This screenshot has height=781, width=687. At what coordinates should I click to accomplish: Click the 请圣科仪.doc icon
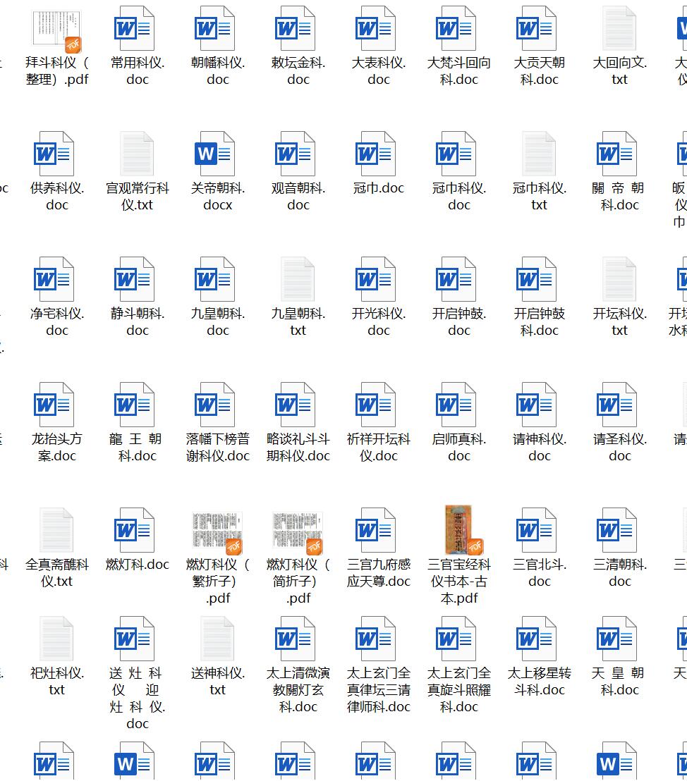click(617, 405)
